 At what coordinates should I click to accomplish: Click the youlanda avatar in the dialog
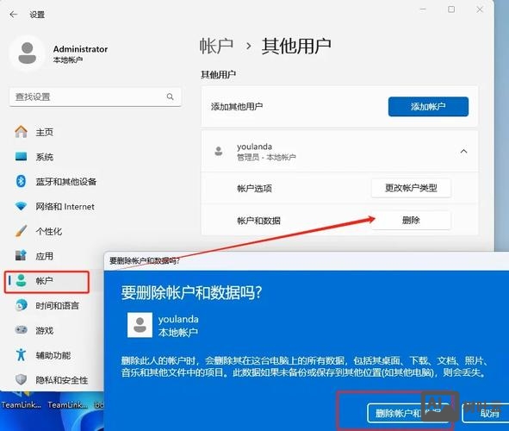(140, 325)
